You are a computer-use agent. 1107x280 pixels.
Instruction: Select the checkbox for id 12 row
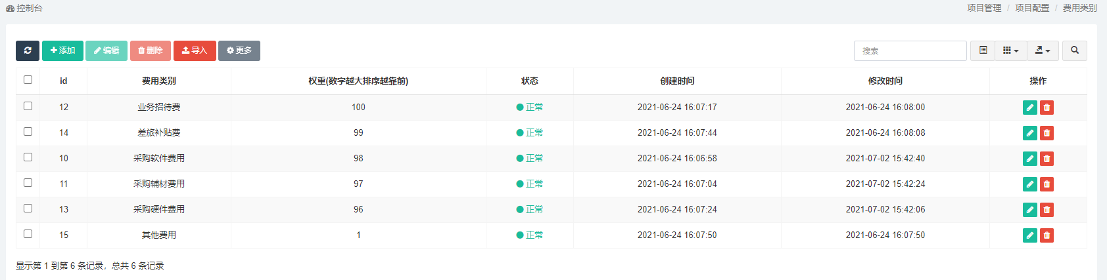28,106
